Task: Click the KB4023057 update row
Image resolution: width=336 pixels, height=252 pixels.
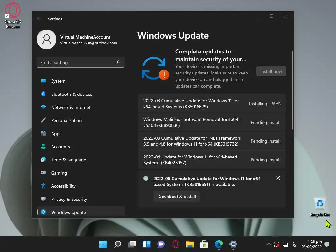Action: point(212,160)
